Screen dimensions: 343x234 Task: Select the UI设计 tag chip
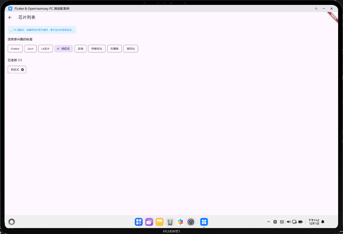(45, 49)
